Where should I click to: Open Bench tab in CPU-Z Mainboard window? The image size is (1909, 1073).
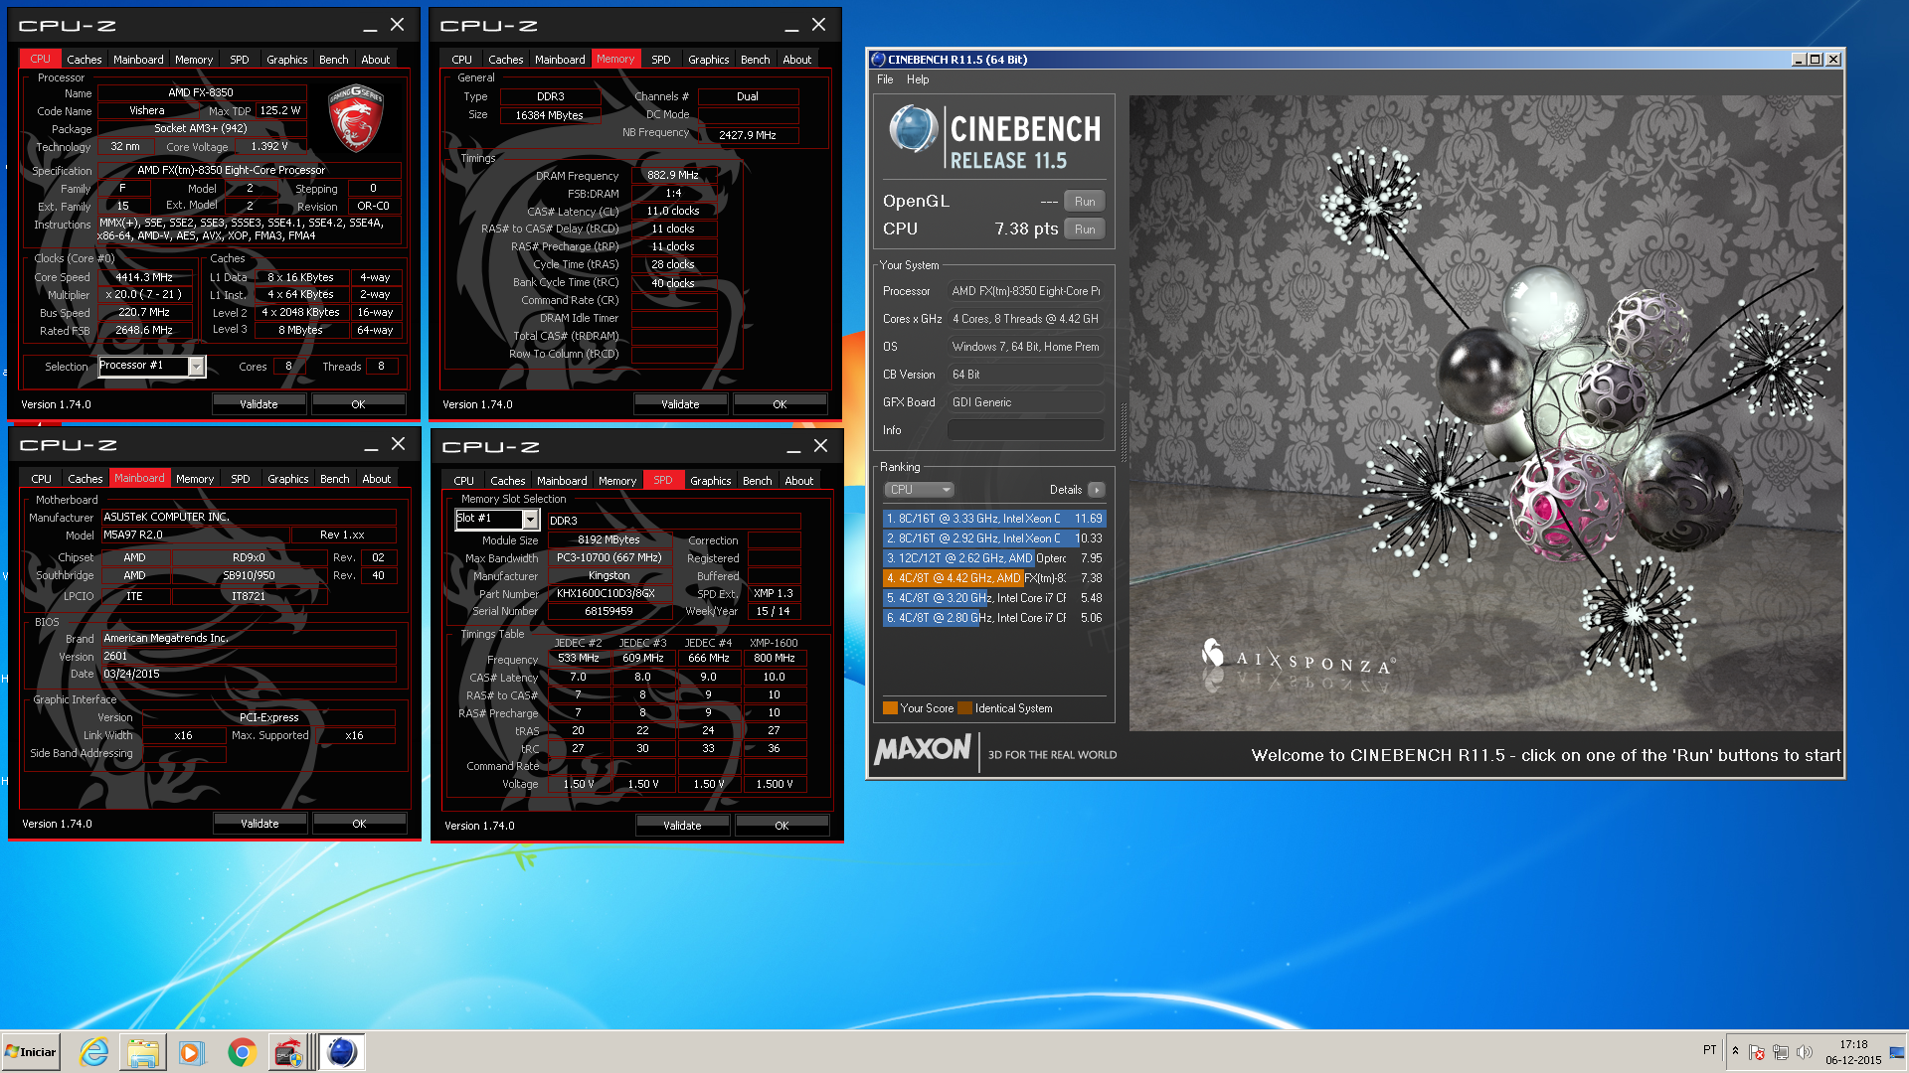(x=335, y=479)
